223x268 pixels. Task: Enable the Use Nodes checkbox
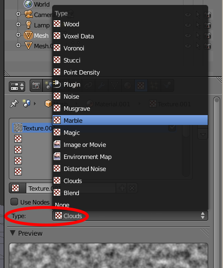coord(14,202)
